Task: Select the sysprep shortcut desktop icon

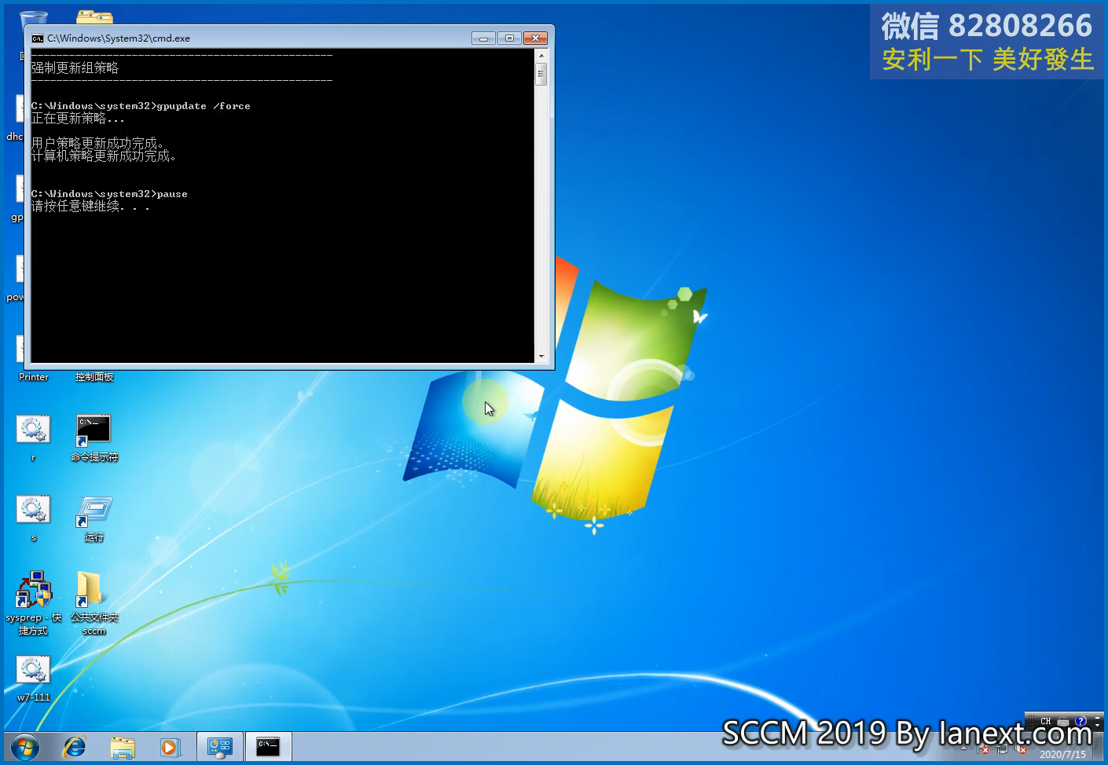Action: 33,602
